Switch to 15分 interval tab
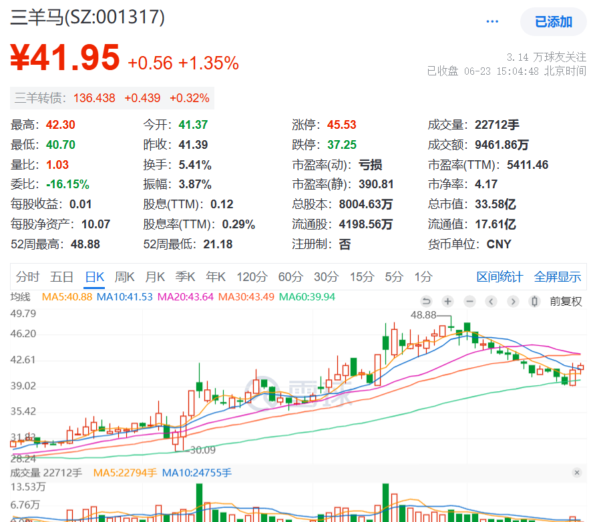Viewport: 597px width, 522px height. pos(362,276)
